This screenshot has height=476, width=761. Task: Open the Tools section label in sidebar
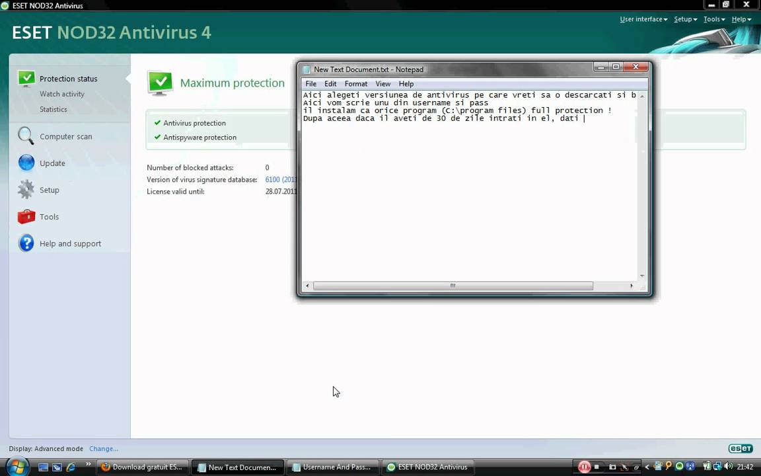click(x=49, y=217)
